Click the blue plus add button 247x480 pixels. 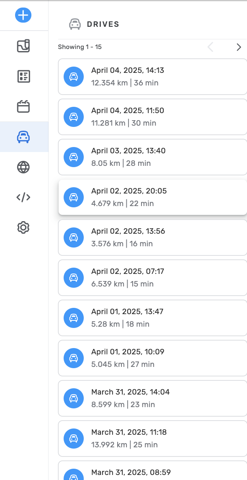[x=23, y=15]
